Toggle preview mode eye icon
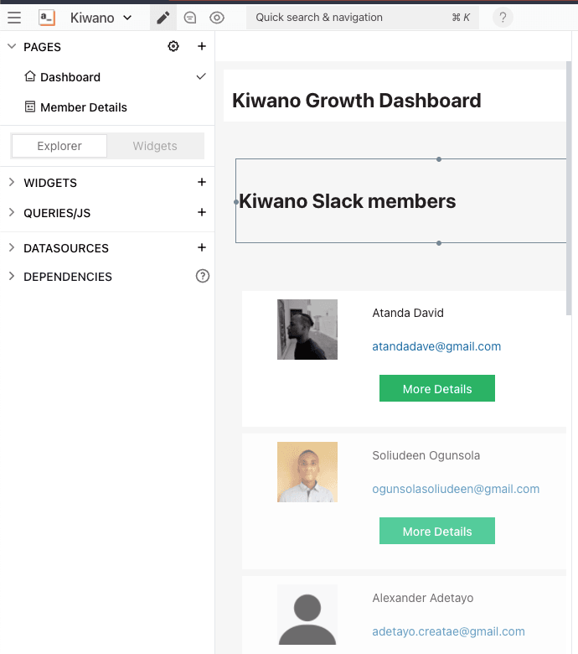The image size is (578, 654). (x=217, y=18)
